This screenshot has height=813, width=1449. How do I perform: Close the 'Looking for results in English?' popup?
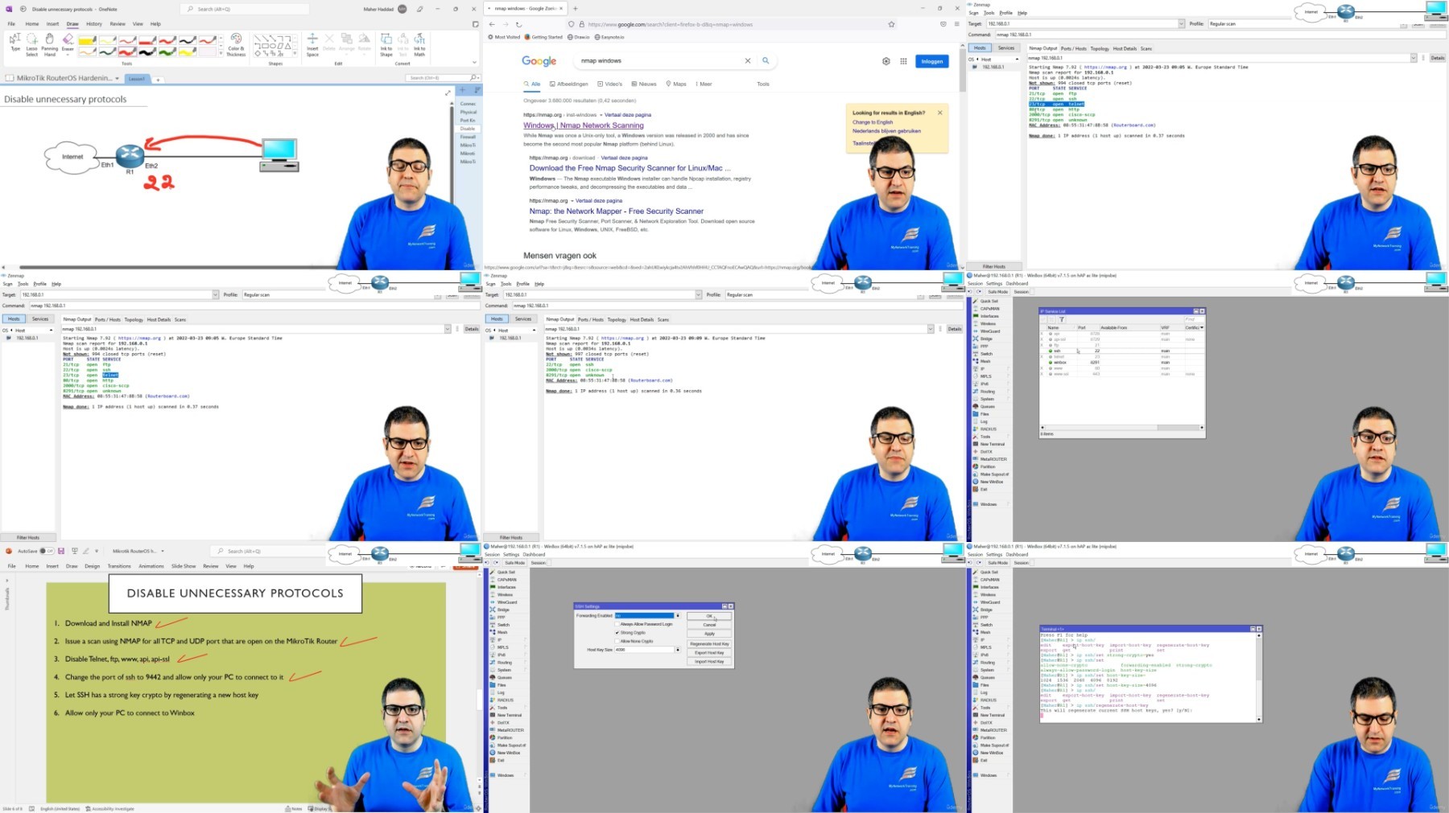939,113
